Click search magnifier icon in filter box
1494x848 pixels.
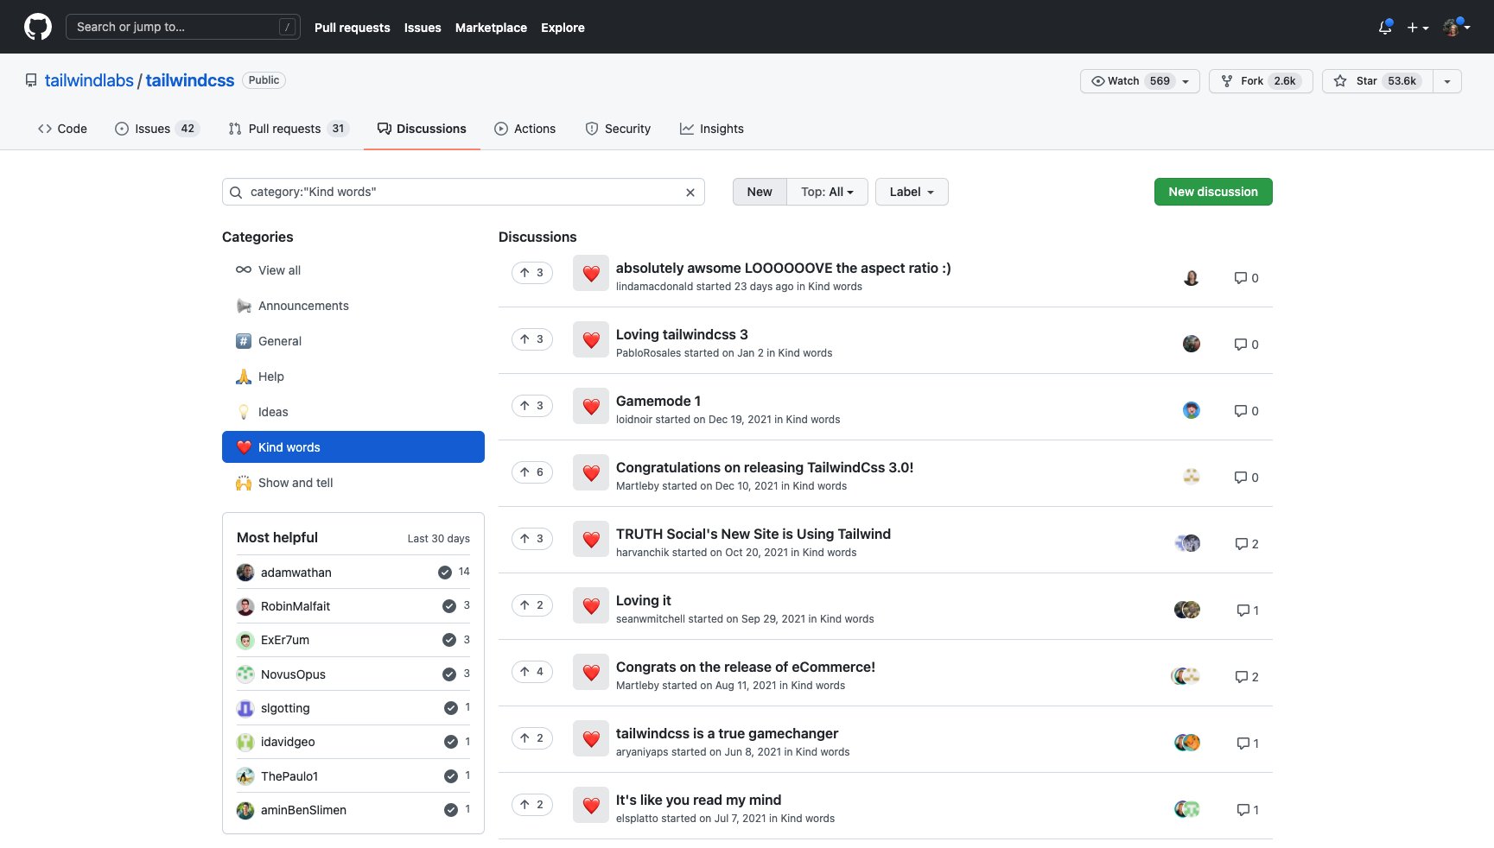[236, 193]
